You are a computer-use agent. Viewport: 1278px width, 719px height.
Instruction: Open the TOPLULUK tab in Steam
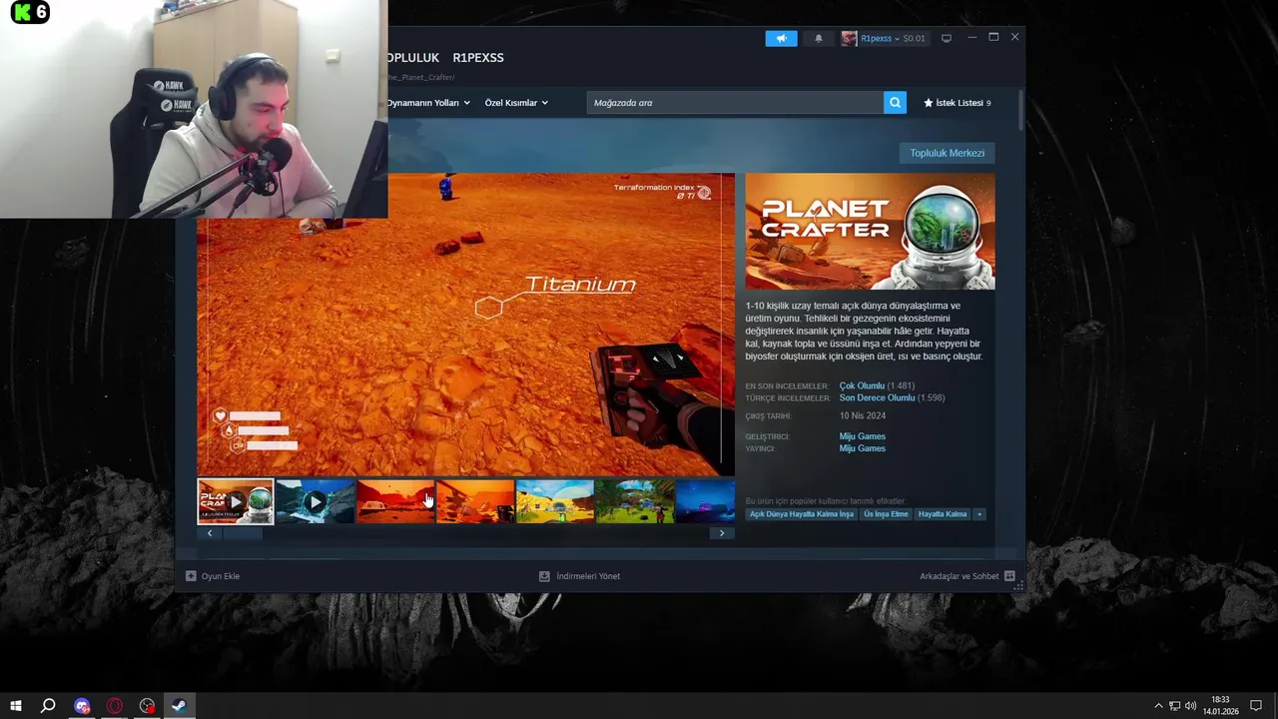click(413, 58)
